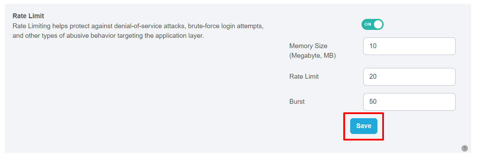This screenshot has width=477, height=157.
Task: Click the value 10 in Memory Size
Action: pyautogui.click(x=373, y=46)
